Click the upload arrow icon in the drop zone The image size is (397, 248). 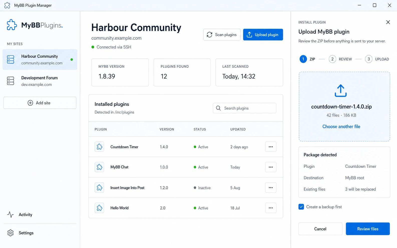pos(341,90)
